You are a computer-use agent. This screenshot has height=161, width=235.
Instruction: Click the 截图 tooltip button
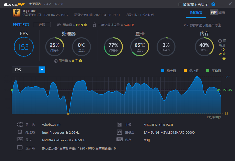coord(214,12)
